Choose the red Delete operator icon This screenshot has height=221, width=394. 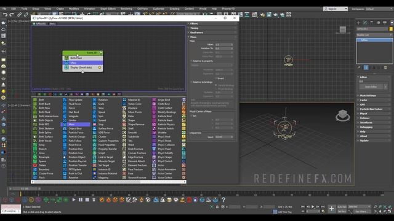pyautogui.click(x=35, y=165)
